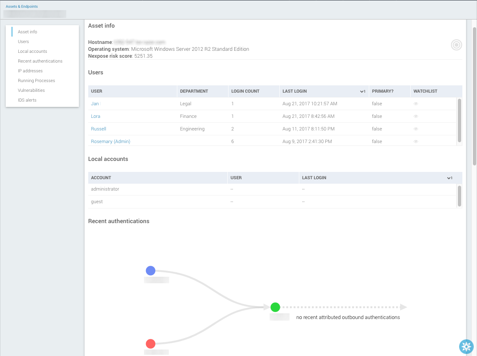Select IP addresses in sidebar

point(30,71)
